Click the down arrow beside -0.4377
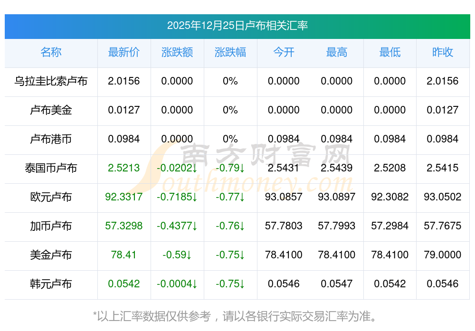The height and width of the screenshot is (331, 475). [x=195, y=227]
